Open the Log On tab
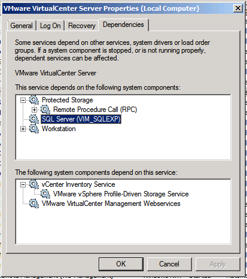The width and height of the screenshot is (247, 279). [x=50, y=26]
